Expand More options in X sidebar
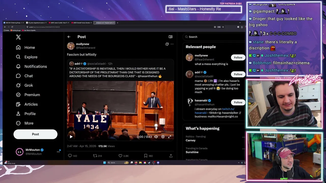 pos(25,123)
